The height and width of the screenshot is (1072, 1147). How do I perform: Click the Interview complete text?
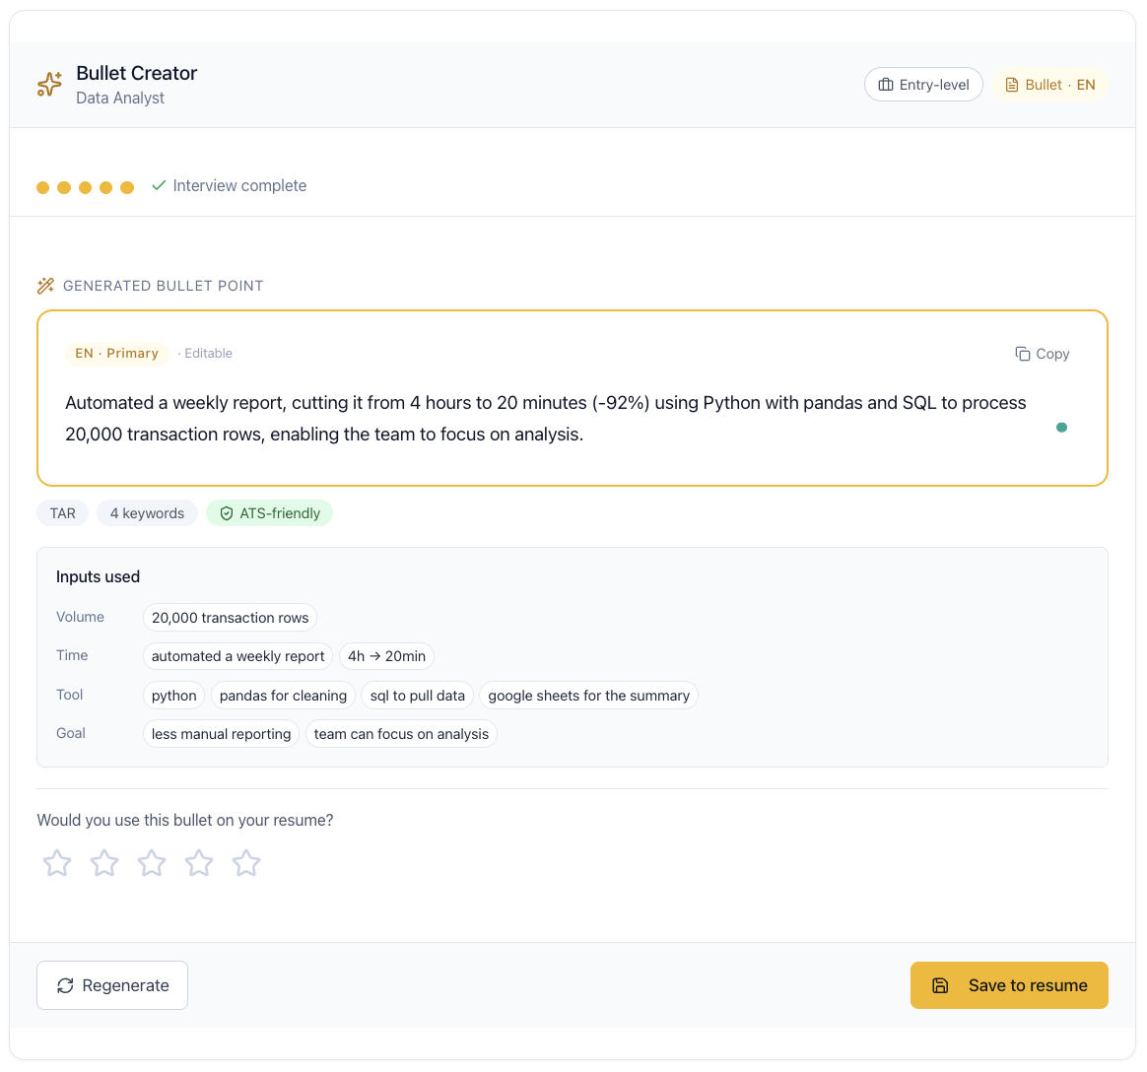pos(239,186)
